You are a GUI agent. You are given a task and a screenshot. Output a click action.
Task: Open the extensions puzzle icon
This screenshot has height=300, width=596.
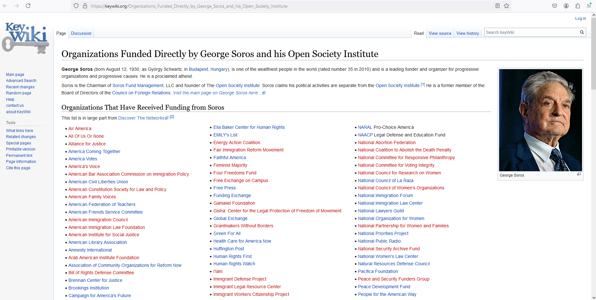(578, 6)
